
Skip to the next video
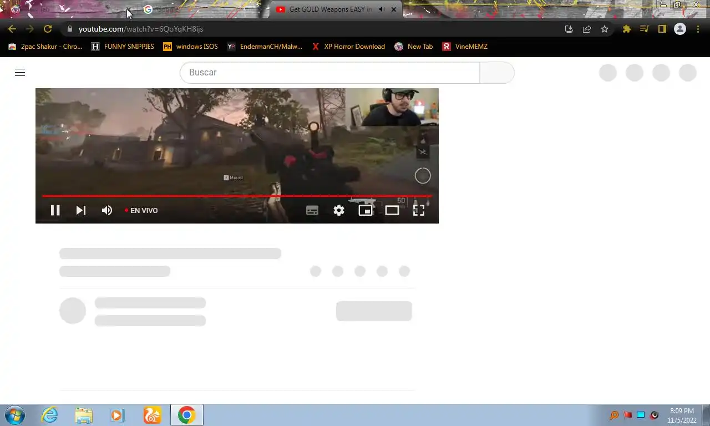[81, 210]
